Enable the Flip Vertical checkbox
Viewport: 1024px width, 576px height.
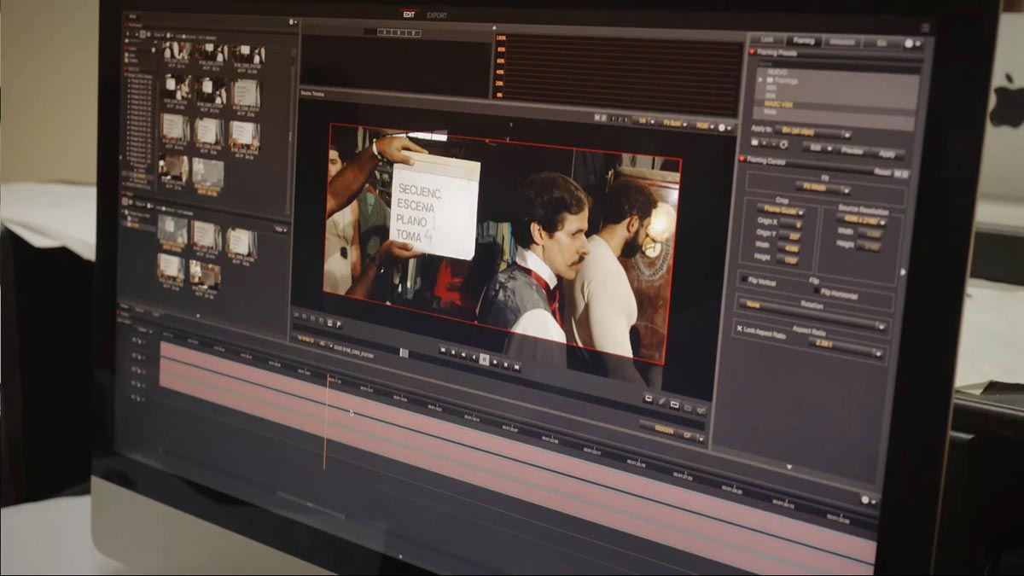745,279
